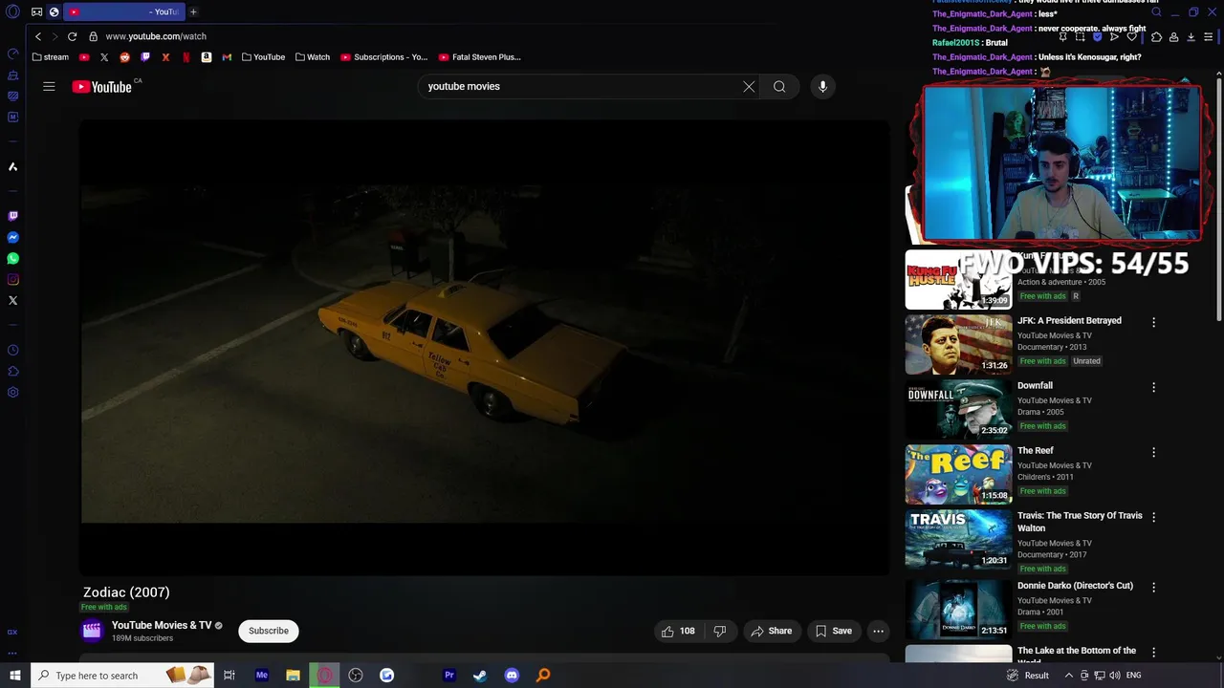Open the stream bookmarks folder

pyautogui.click(x=51, y=57)
